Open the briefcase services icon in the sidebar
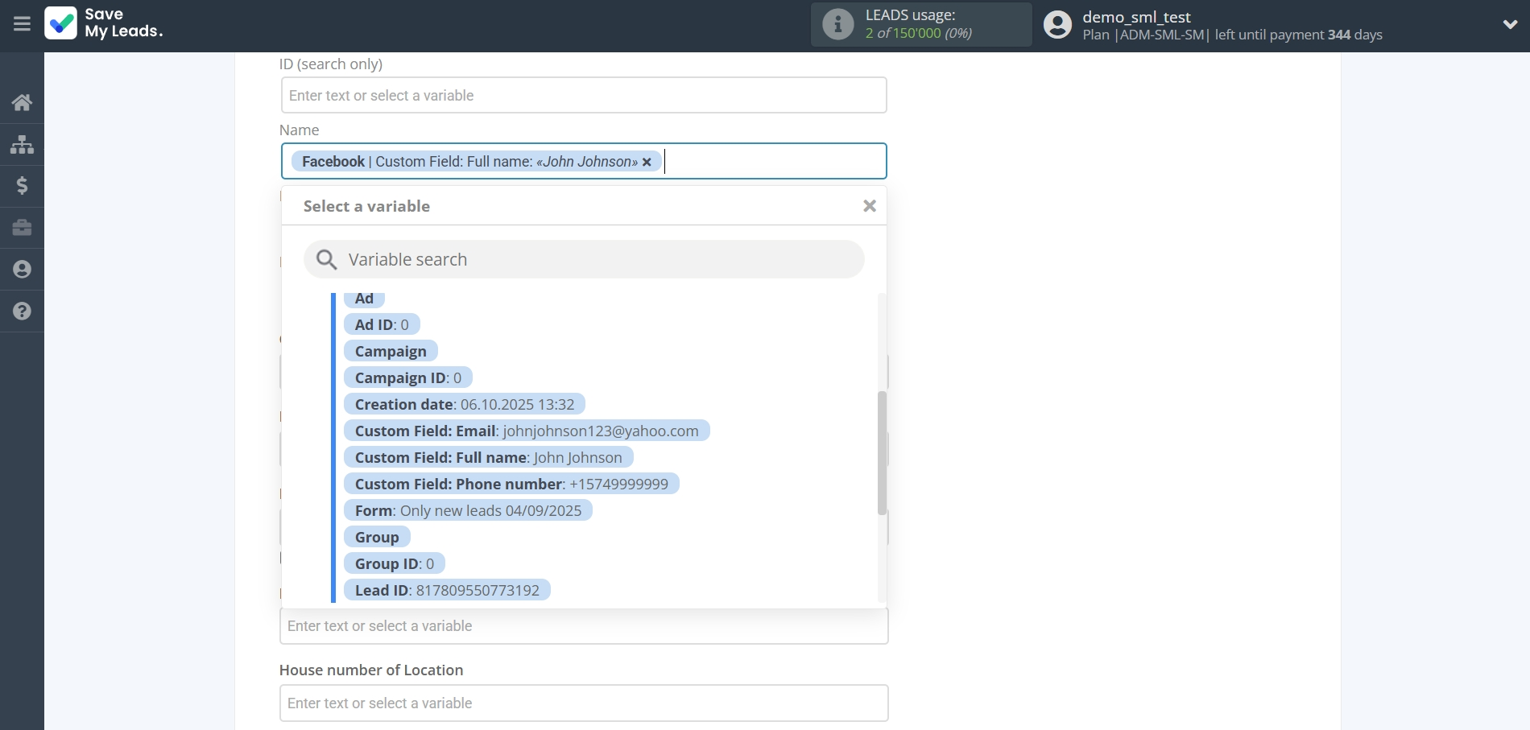1530x730 pixels. click(22, 228)
